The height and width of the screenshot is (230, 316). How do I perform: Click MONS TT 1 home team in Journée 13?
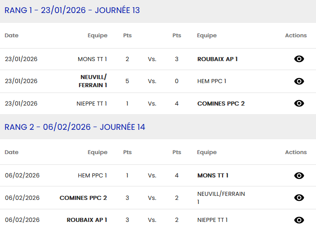pos(92,59)
